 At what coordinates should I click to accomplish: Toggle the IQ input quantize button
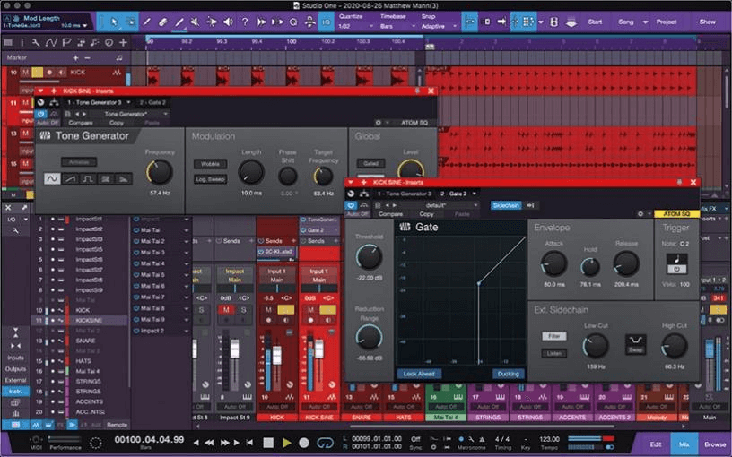pyautogui.click(x=327, y=22)
